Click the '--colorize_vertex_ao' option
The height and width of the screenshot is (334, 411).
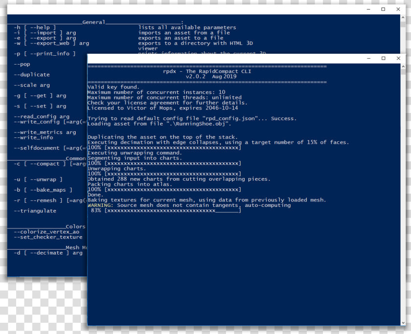point(46,232)
